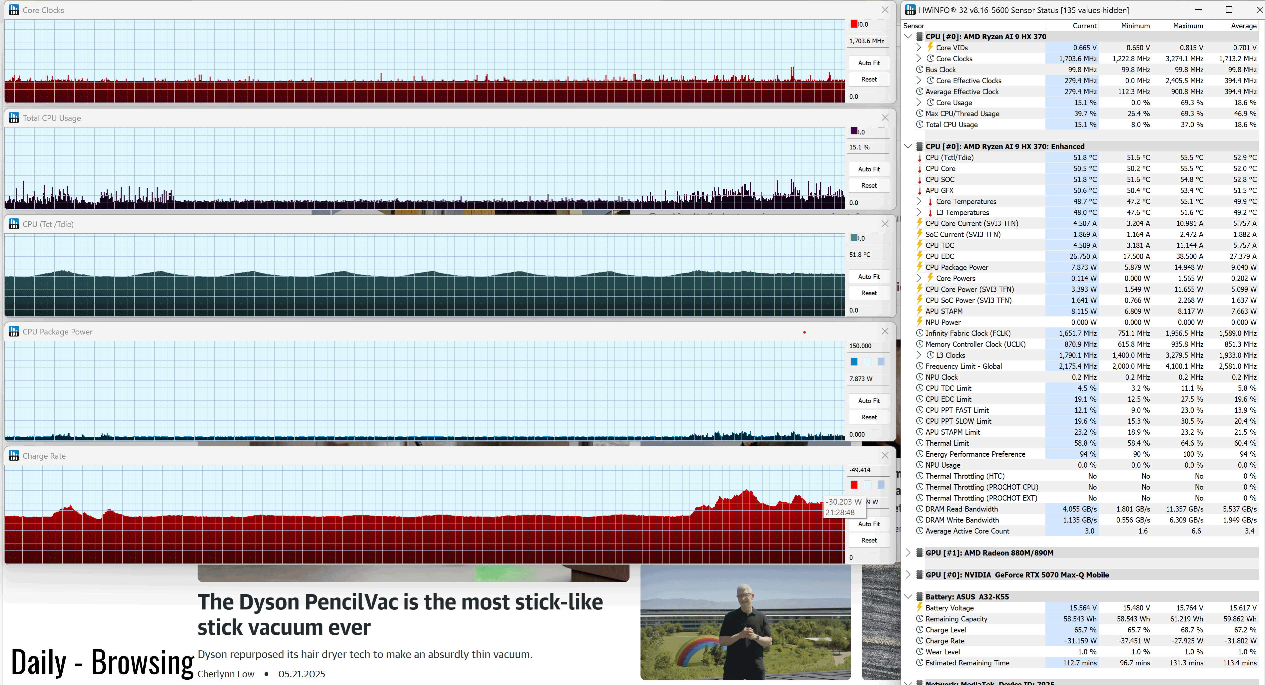Viewport: 1265px width, 685px height.
Task: Collapse the CPU [#0] AMD Ryzen AI 9 HX 370 group
Action: pyautogui.click(x=908, y=36)
